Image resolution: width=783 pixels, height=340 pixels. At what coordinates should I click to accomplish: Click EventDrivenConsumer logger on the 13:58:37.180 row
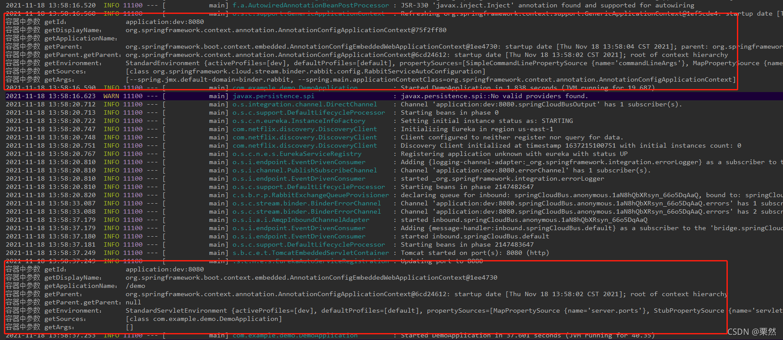(299, 236)
